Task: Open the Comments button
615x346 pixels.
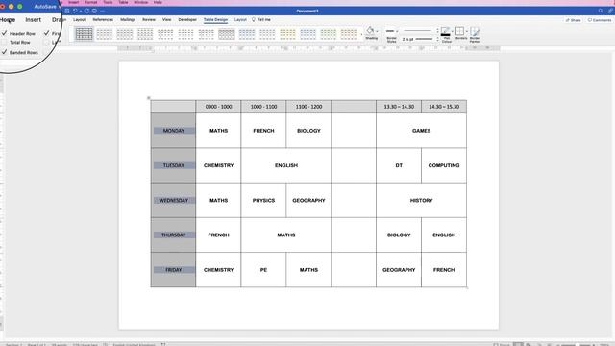Action: 600,20
